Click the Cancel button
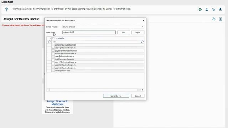The width and height of the screenshot is (228, 128). tap(138, 96)
